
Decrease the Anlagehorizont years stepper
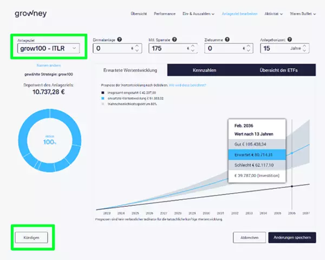304,50
